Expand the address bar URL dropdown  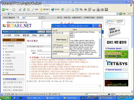pos(117,14)
